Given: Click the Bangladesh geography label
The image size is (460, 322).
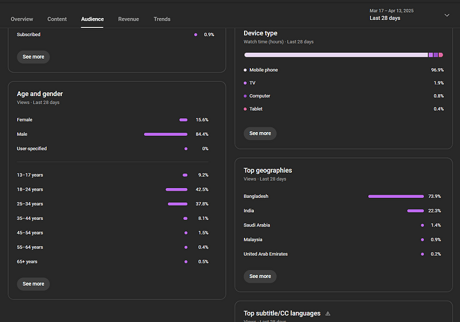Looking at the screenshot, I should point(256,196).
